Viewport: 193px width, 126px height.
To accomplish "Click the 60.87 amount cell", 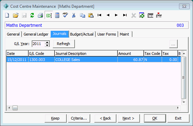I will coord(131,60).
